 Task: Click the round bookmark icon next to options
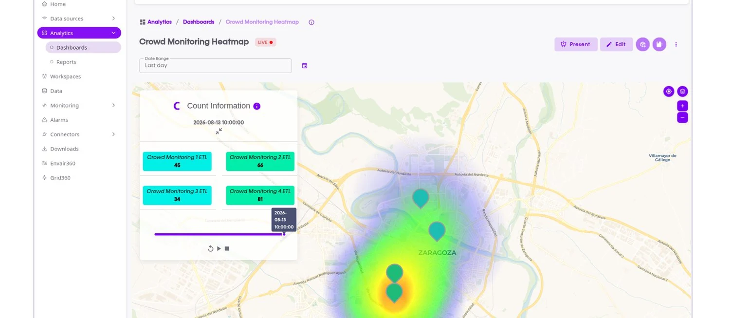click(x=659, y=44)
